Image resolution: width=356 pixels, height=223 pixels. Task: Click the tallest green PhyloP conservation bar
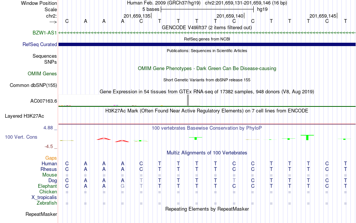coord(307,138)
